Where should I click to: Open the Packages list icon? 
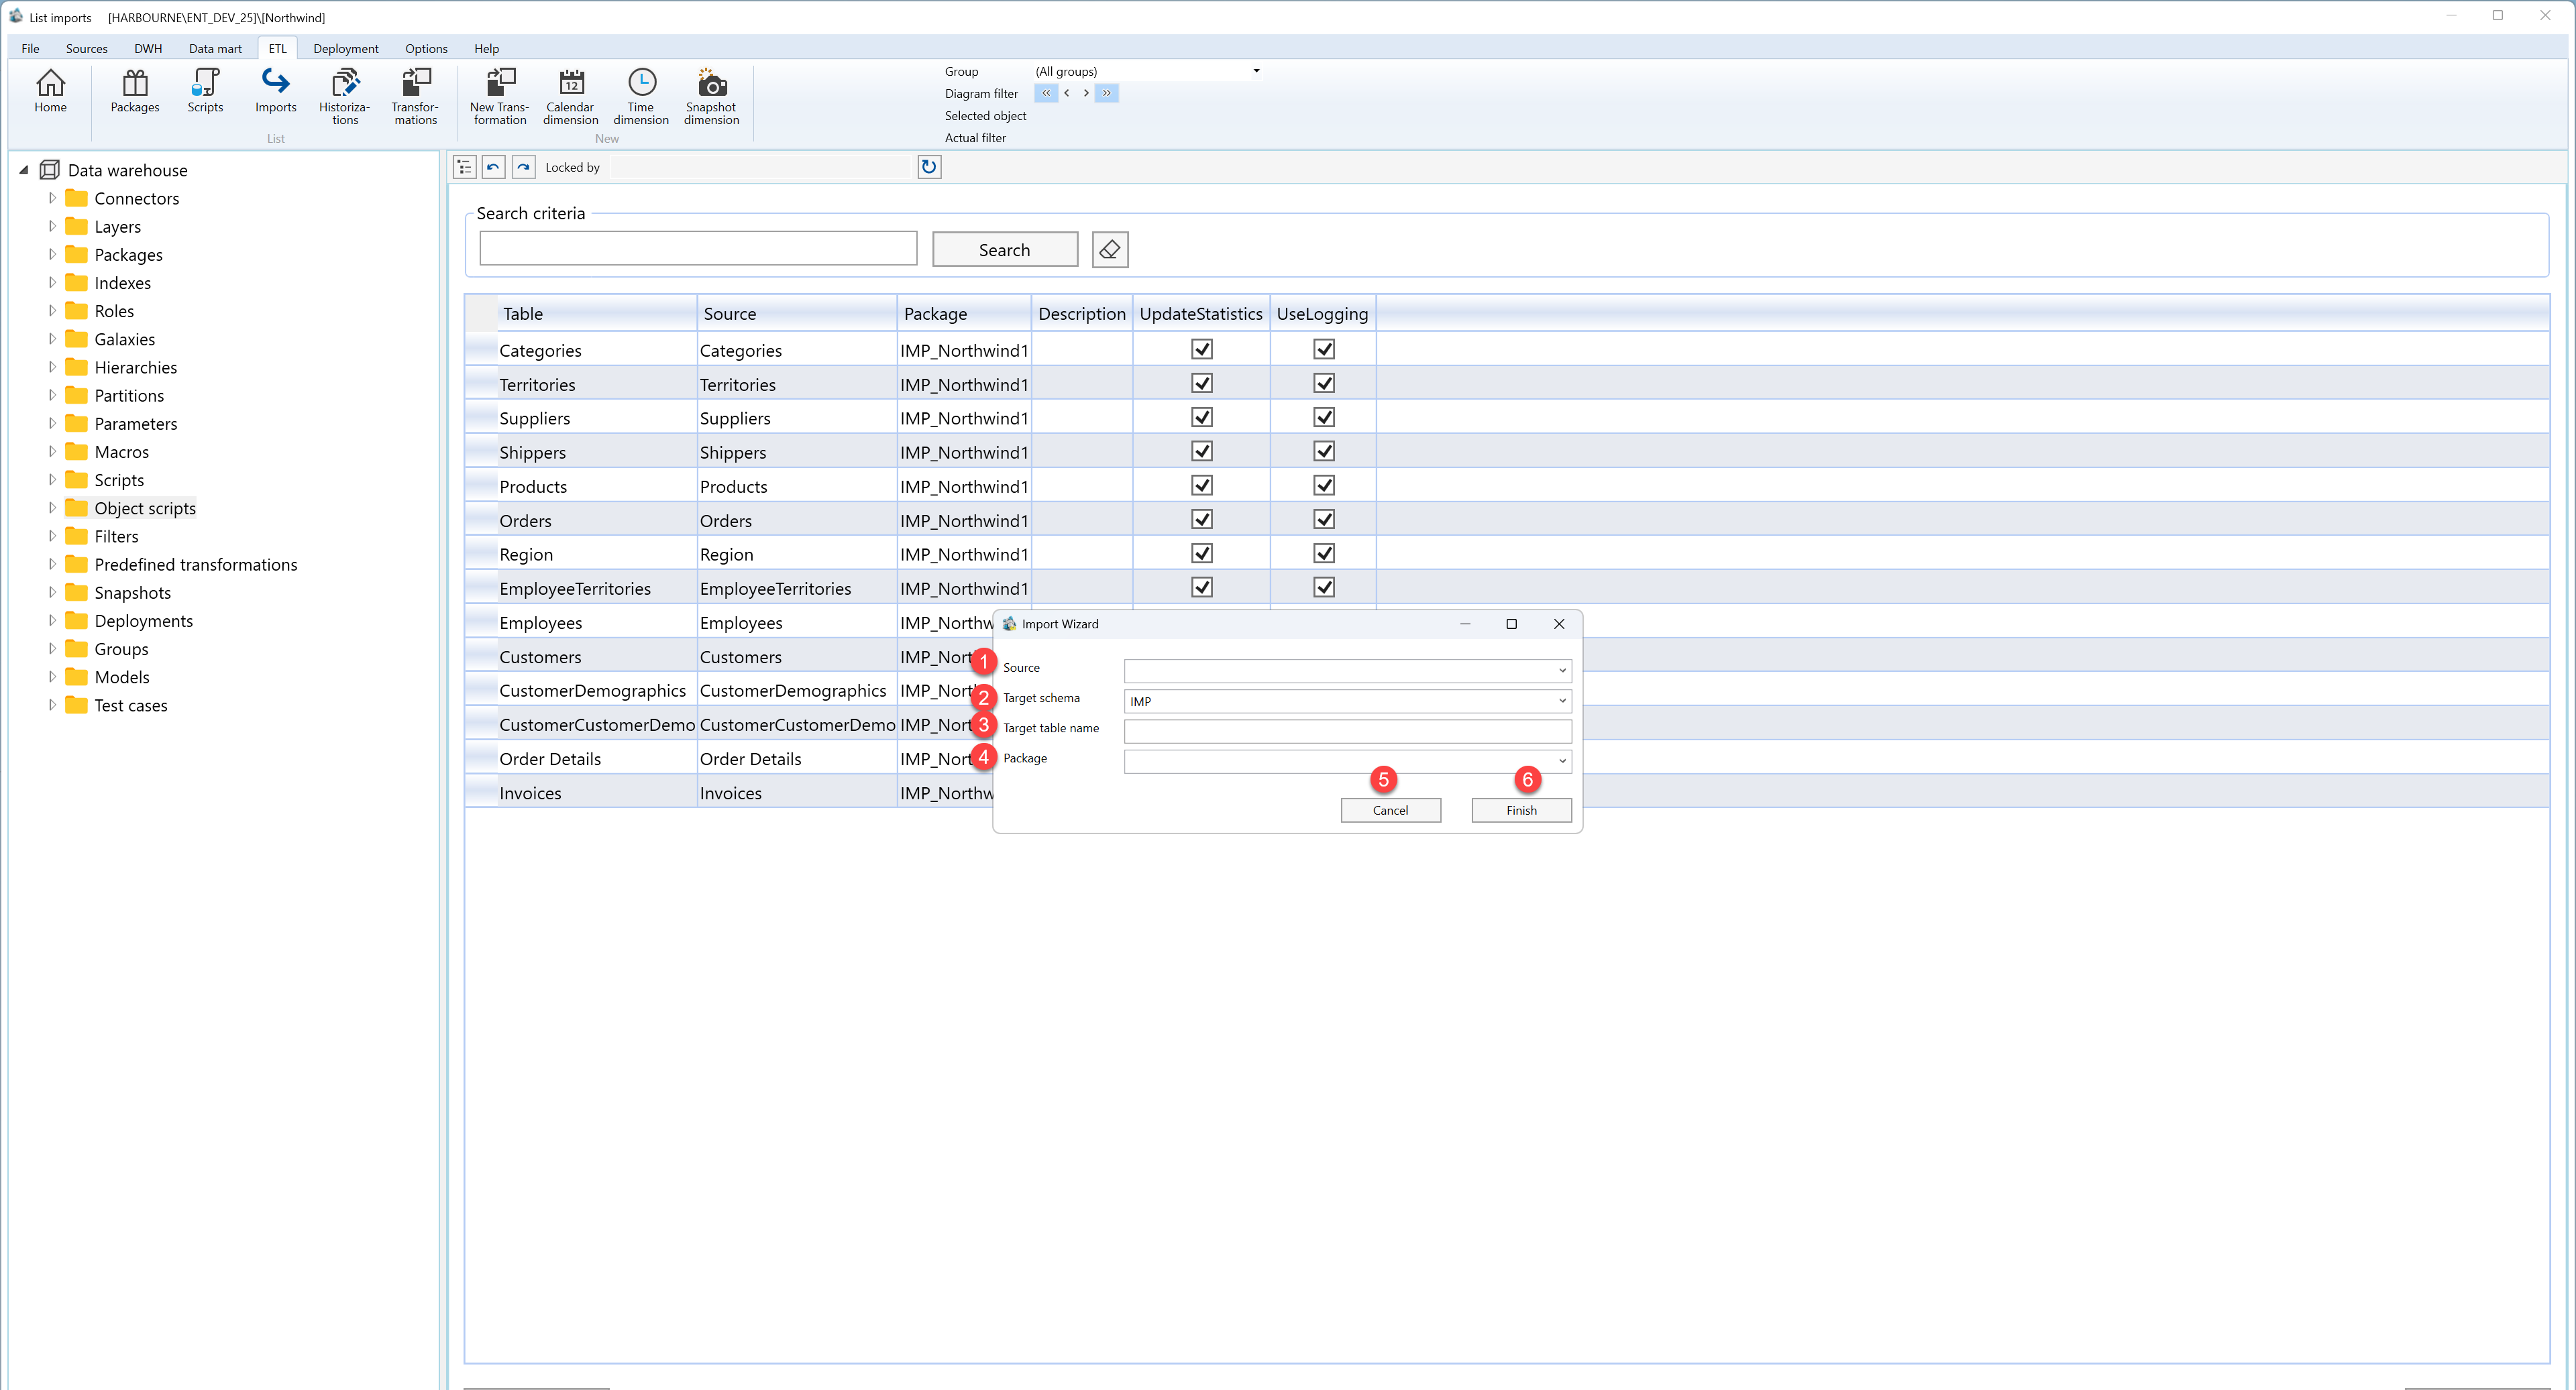coord(135,91)
